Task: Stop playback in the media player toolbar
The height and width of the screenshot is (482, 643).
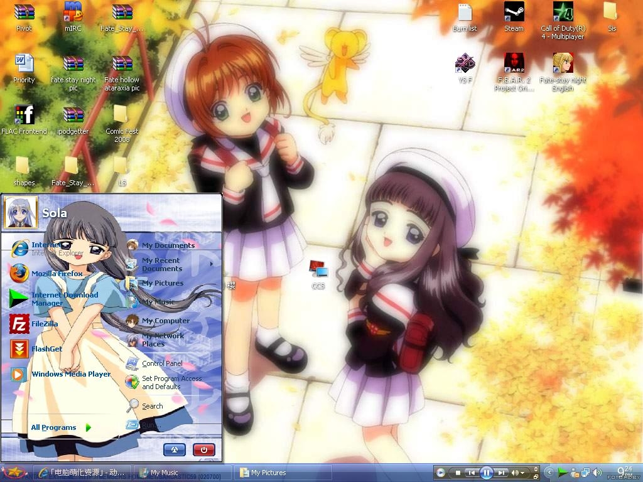Action: coord(458,473)
